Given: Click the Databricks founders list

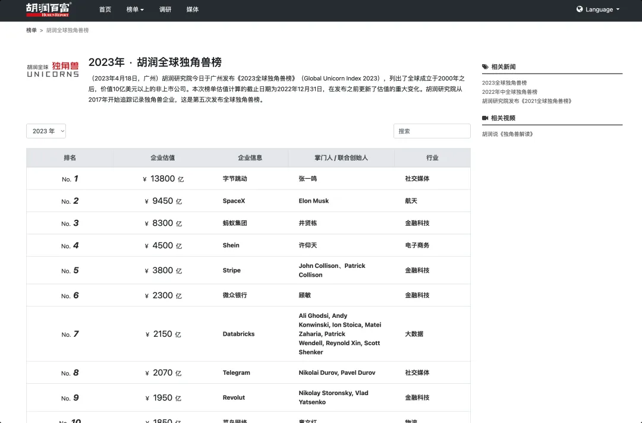Looking at the screenshot, I should click(x=340, y=334).
